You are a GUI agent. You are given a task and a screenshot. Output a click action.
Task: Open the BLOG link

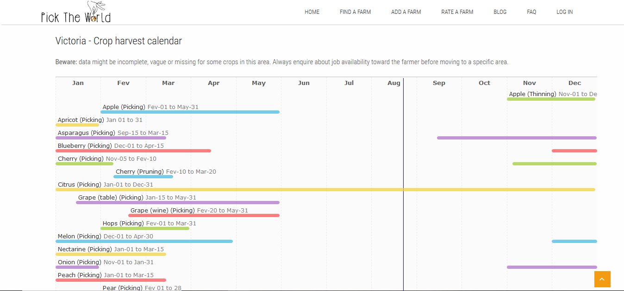[x=500, y=12]
